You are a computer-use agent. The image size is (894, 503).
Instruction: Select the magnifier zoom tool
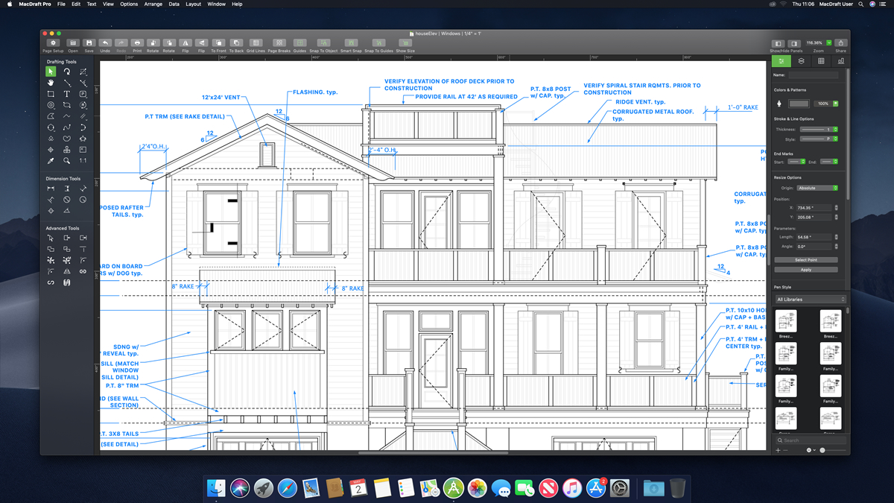coord(66,161)
